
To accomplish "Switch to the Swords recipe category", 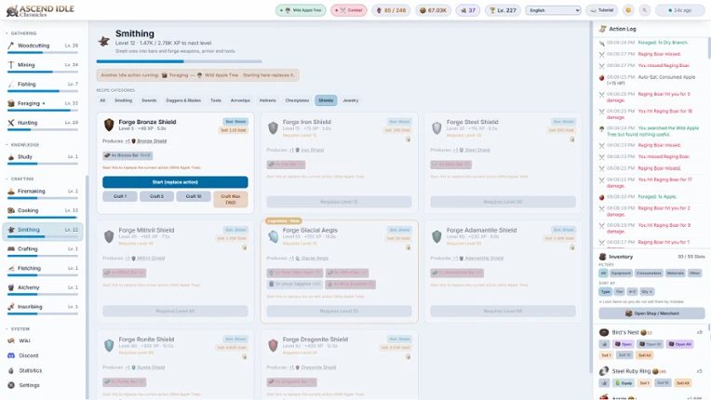I will pos(149,100).
